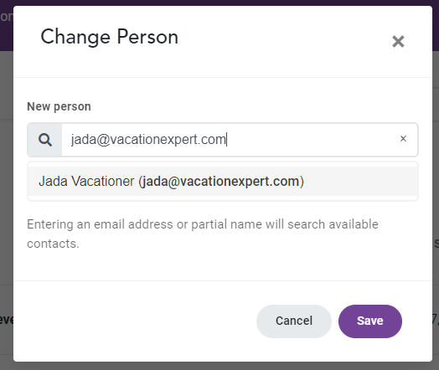Click the empty footer area beside Cancel
This screenshot has height=370, width=439.
pyautogui.click(x=134, y=321)
